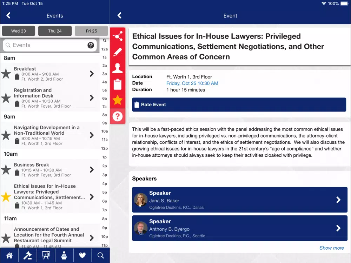Jump to 12p in time index

click(105, 148)
